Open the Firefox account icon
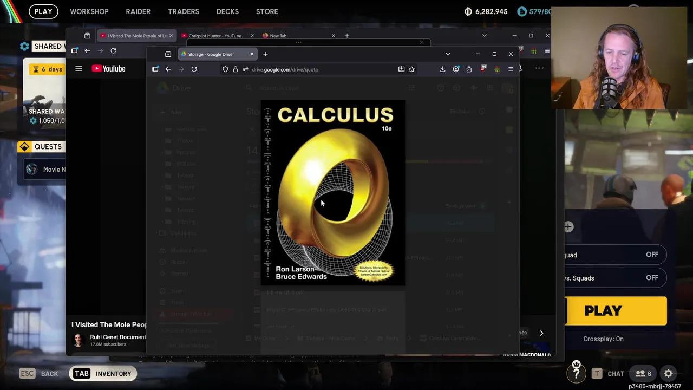 (456, 69)
